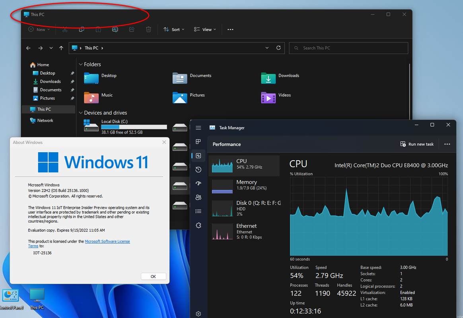Image resolution: width=463 pixels, height=318 pixels.
Task: Click chevron after This PC in address bar
Action: click(x=102, y=48)
